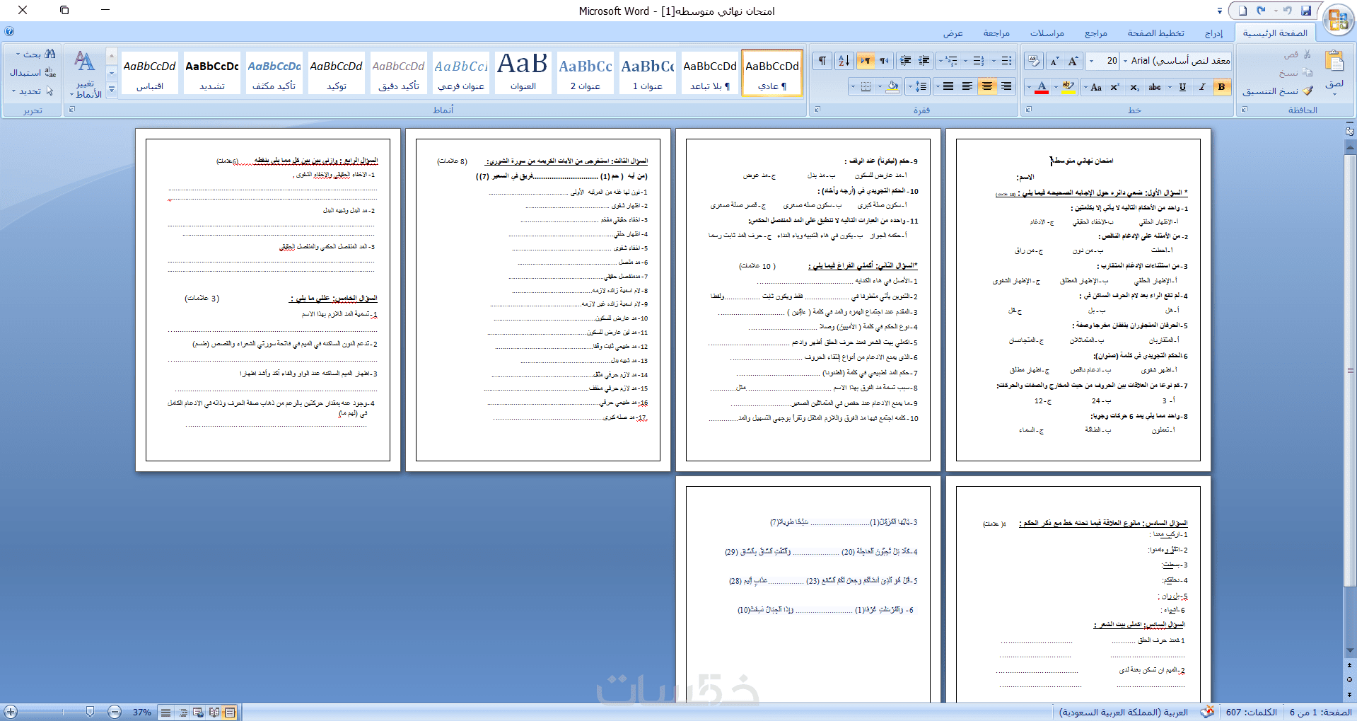Click the Justify alignment icon
Image resolution: width=1357 pixels, height=721 pixels.
pos(948,87)
